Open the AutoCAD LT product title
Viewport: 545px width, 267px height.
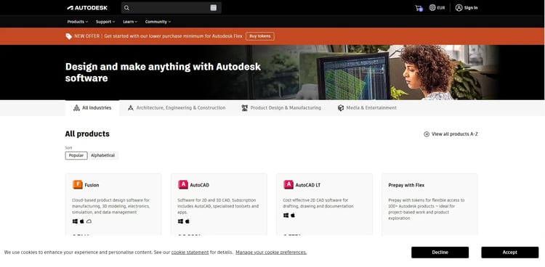pos(308,185)
